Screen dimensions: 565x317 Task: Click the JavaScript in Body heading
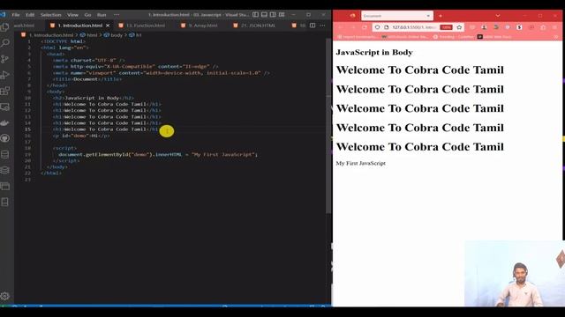pos(374,53)
